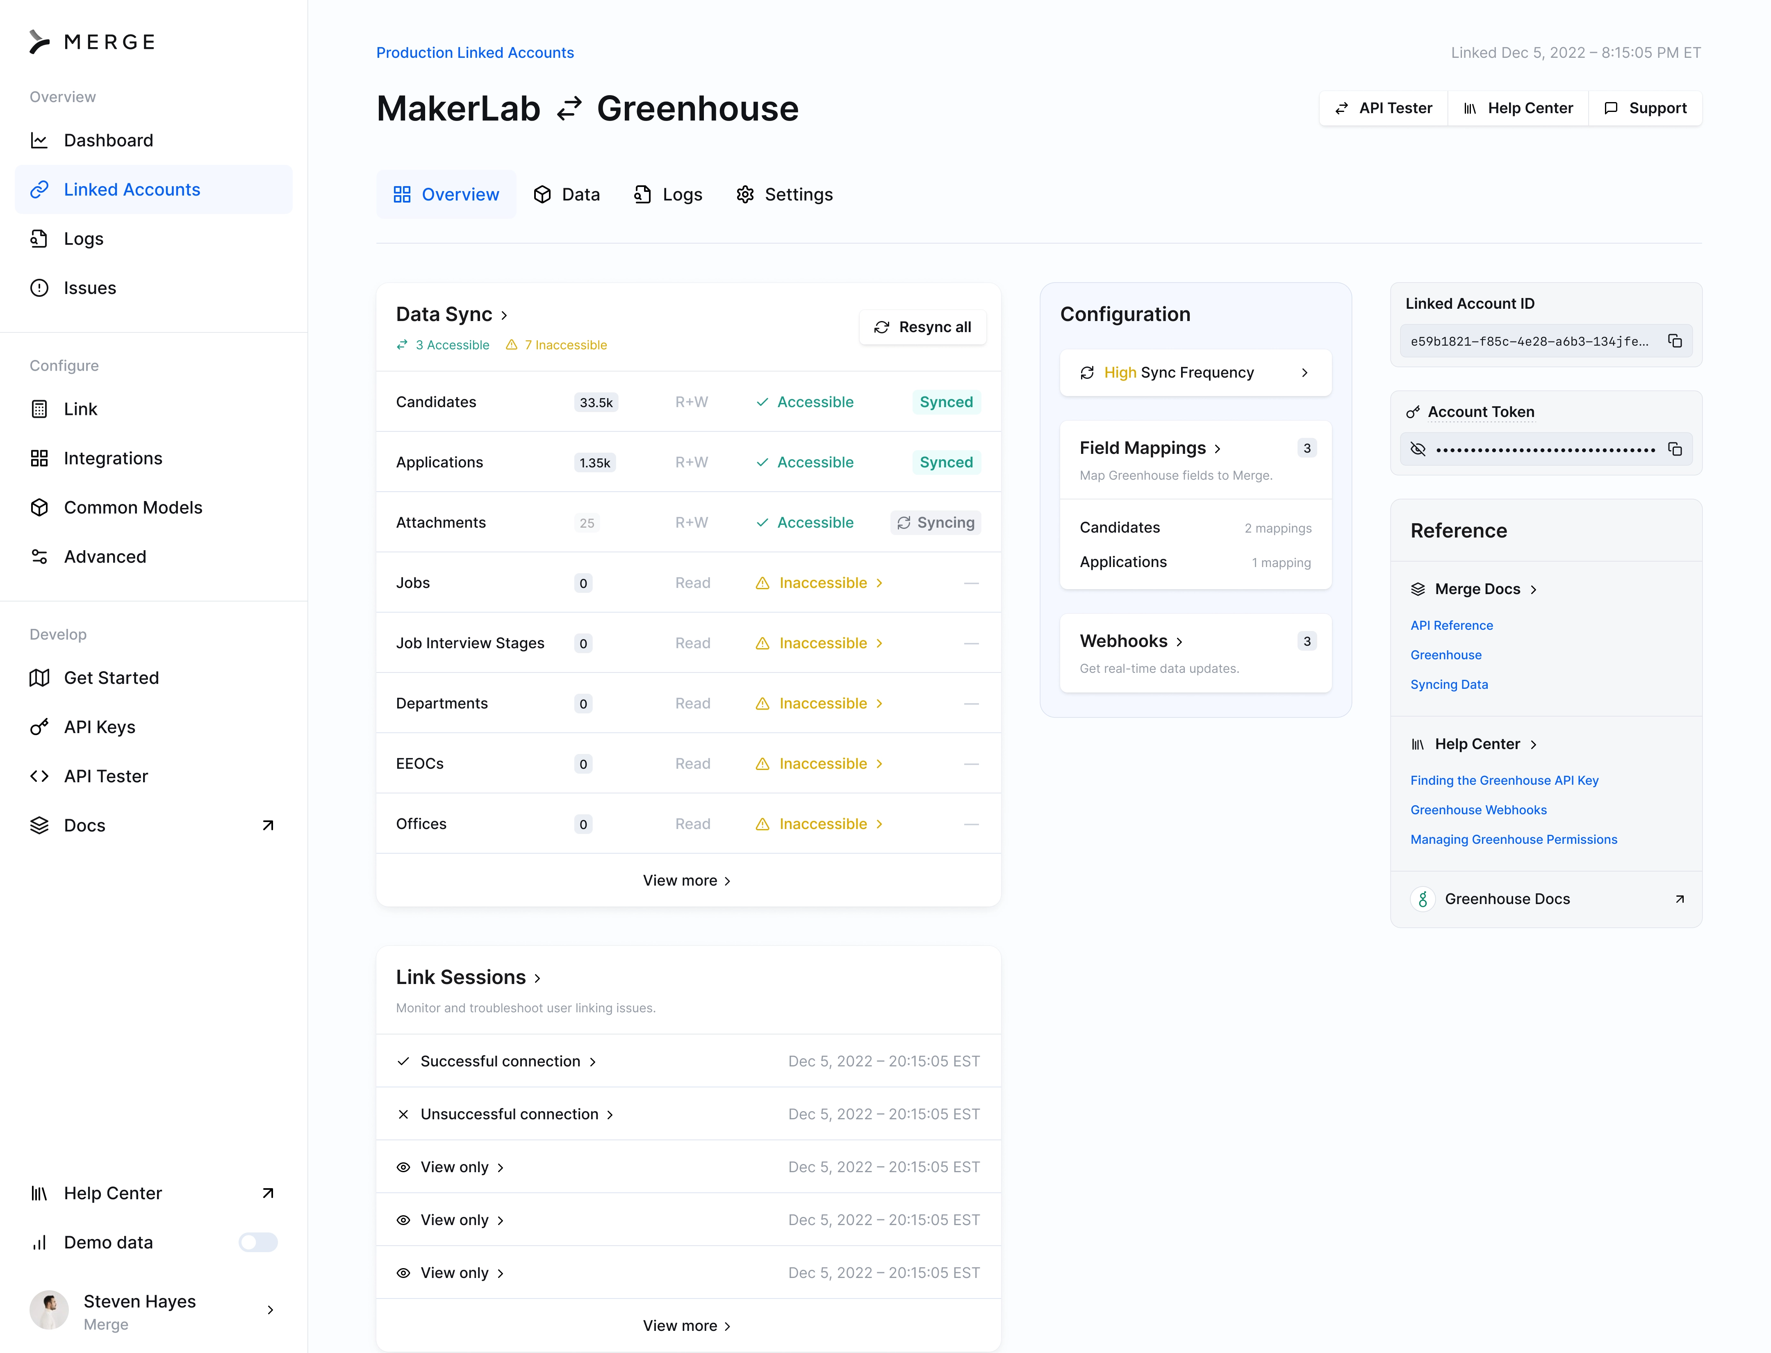Expand the Data Sync section chevron
This screenshot has height=1353, width=1771.
tap(504, 316)
